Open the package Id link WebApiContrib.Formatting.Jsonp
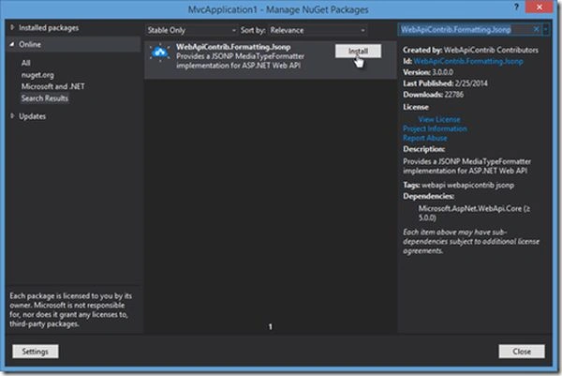Image resolution: width=562 pixels, height=376 pixels. (468, 61)
